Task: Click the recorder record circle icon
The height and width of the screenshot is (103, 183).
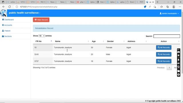Action: [178, 56]
